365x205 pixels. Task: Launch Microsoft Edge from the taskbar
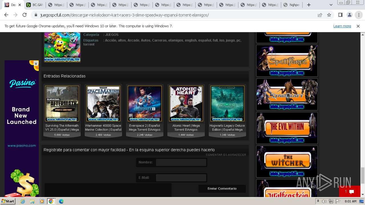pyautogui.click(x=61, y=201)
